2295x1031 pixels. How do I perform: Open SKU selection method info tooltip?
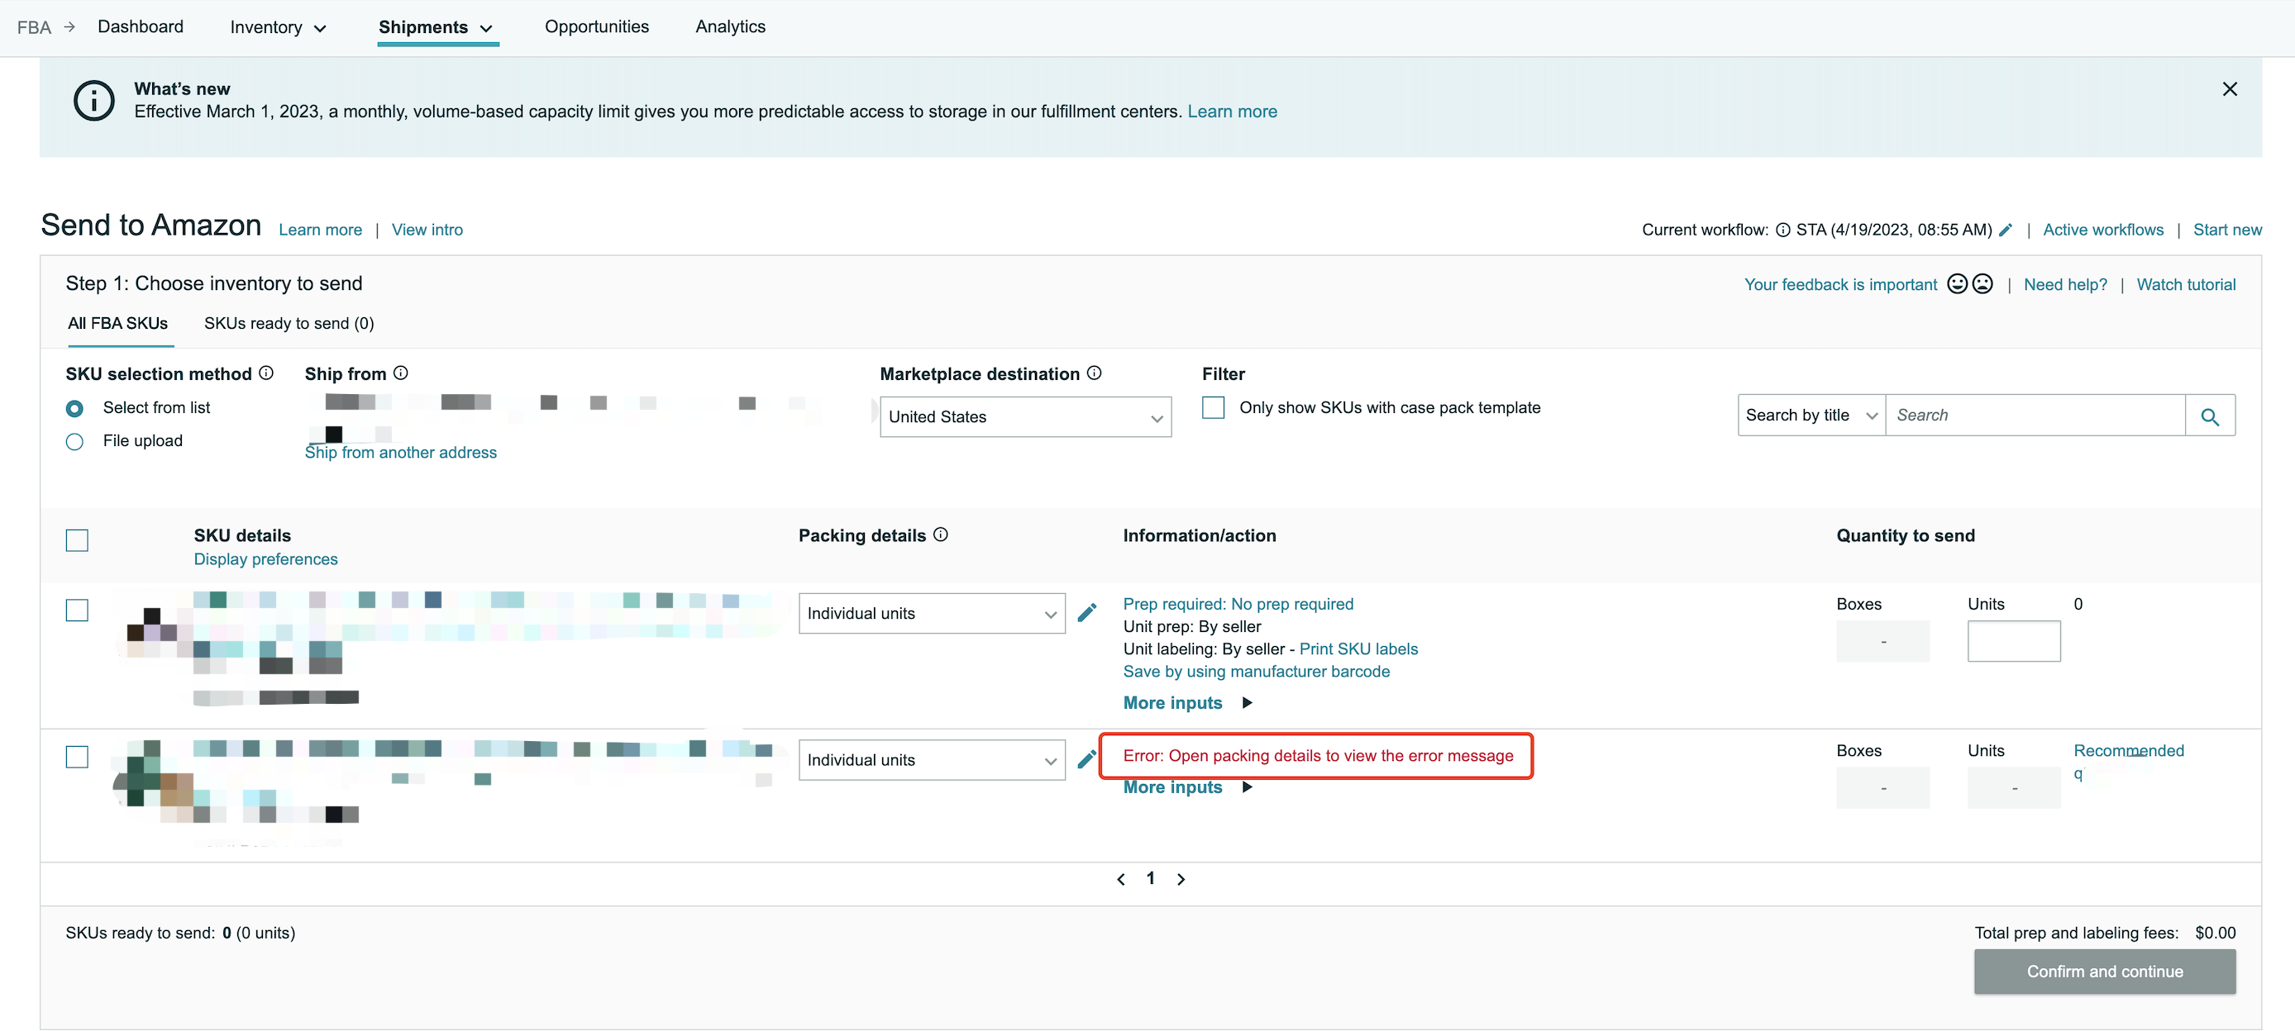point(265,373)
